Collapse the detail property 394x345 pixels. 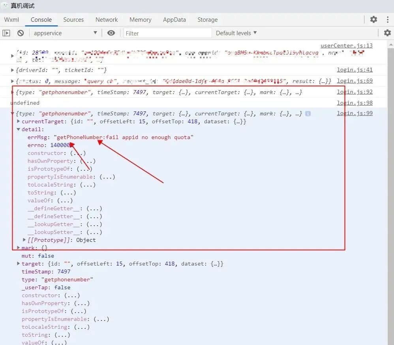pyautogui.click(x=18, y=129)
